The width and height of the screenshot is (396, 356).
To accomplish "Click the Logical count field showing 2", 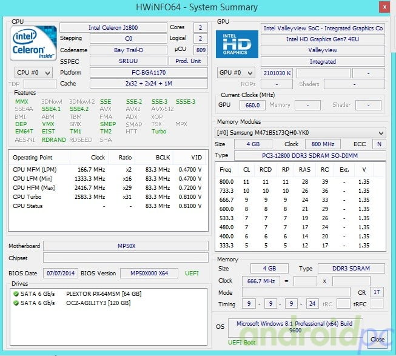I will tap(201, 39).
